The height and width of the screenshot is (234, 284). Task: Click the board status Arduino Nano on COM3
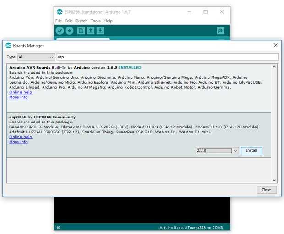[x=191, y=228]
